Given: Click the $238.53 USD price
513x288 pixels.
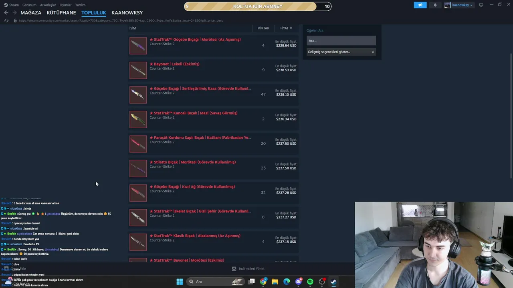Looking at the screenshot, I should click(286, 70).
